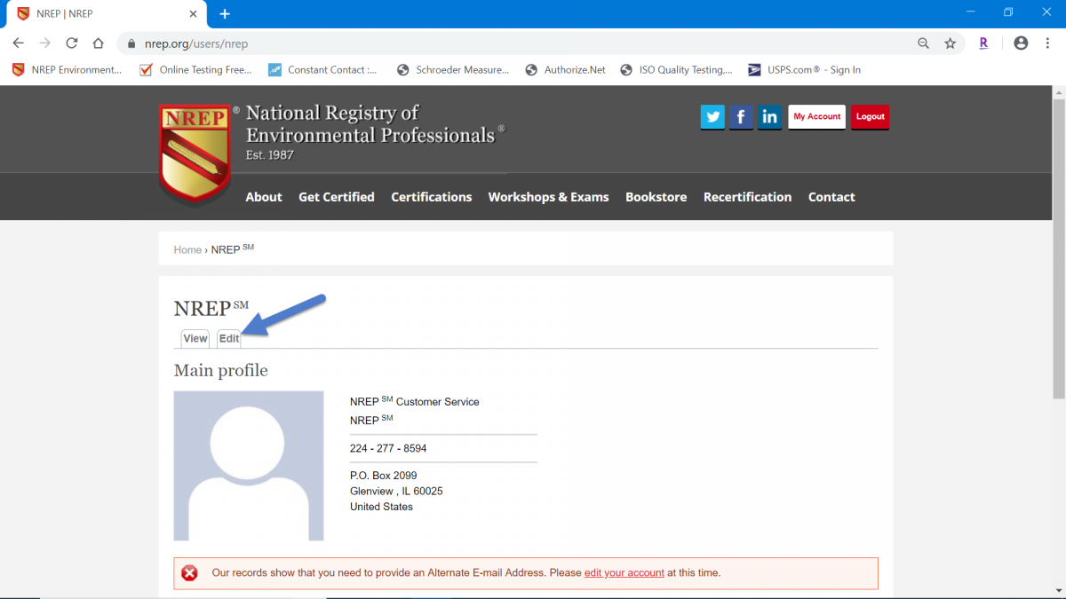Open USPS.com Sign In bookmark

point(804,69)
